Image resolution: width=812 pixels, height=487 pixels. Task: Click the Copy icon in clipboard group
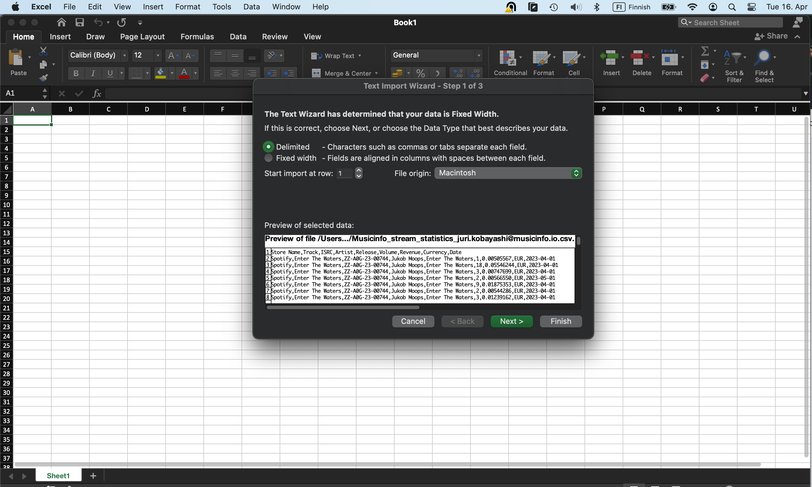(x=43, y=65)
